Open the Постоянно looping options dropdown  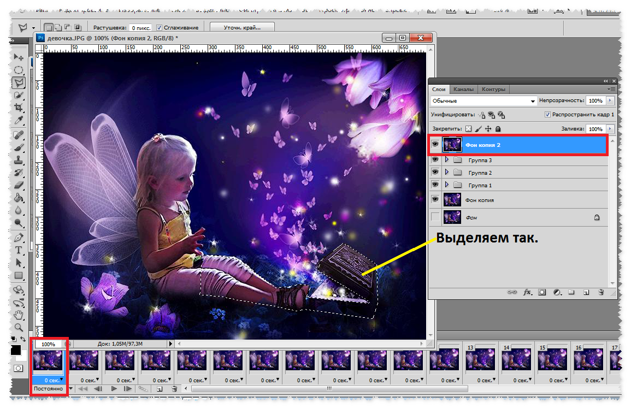(x=71, y=388)
